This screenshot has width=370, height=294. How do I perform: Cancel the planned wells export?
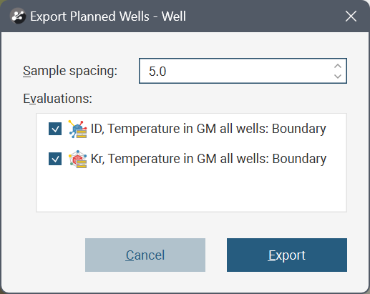pyautogui.click(x=145, y=255)
